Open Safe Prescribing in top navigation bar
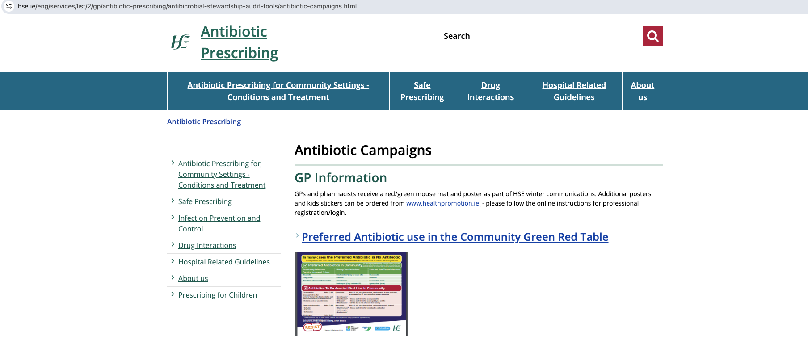808x344 pixels. coord(422,91)
